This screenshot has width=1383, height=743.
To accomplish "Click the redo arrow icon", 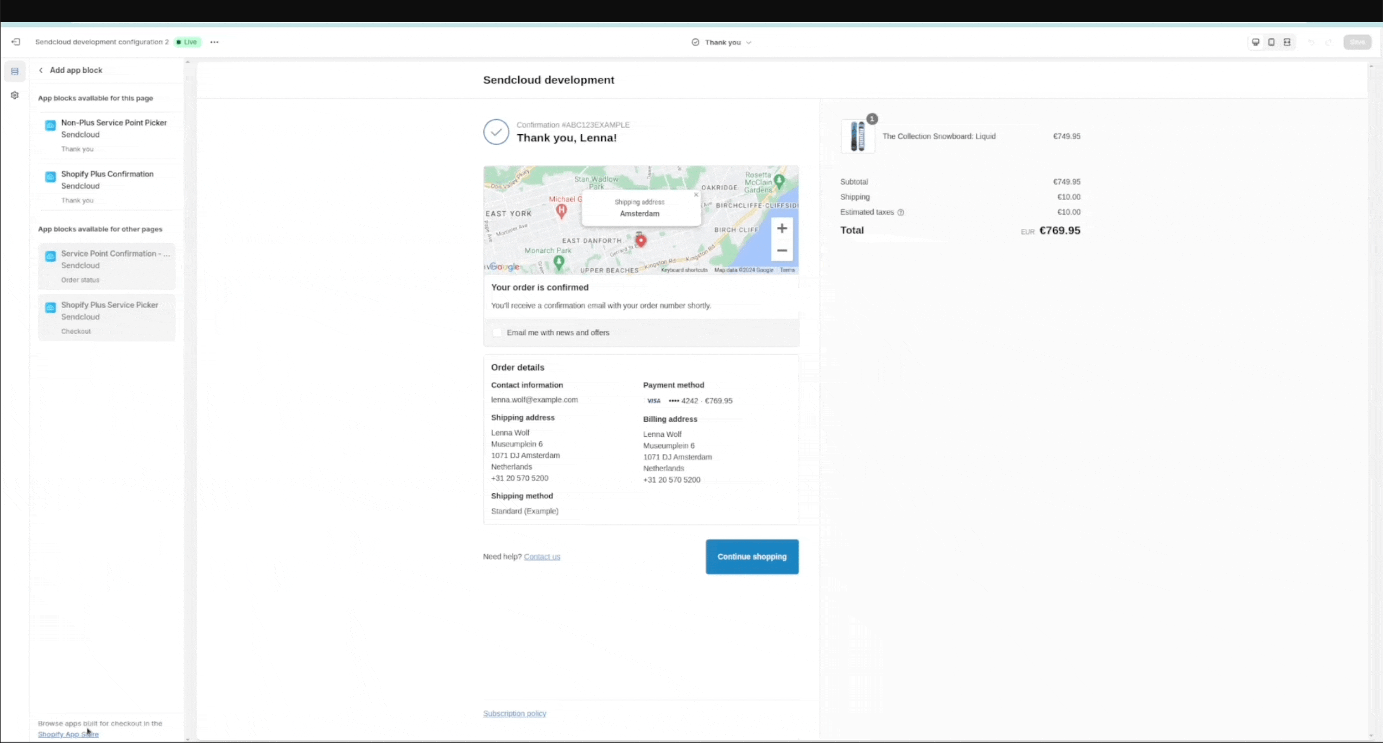I will pos(1328,42).
